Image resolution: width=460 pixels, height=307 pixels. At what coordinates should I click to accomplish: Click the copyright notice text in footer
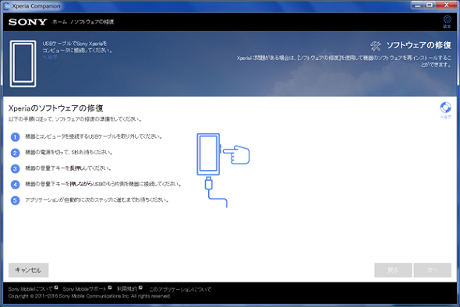[x=89, y=296]
